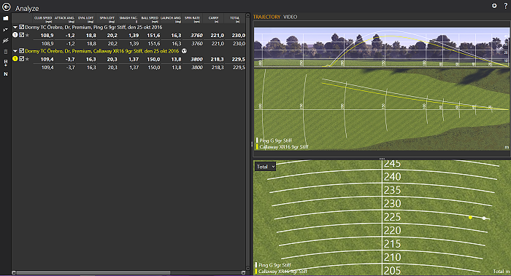Image resolution: width=511 pixels, height=276 pixels.
Task: Star the Ping G shot row
Action: point(28,35)
